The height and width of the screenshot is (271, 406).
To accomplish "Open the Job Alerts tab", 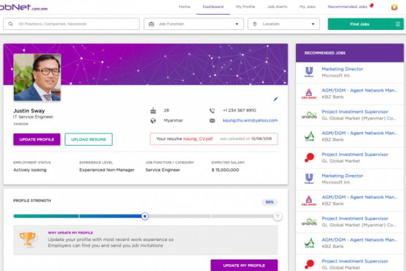I will pos(277,7).
